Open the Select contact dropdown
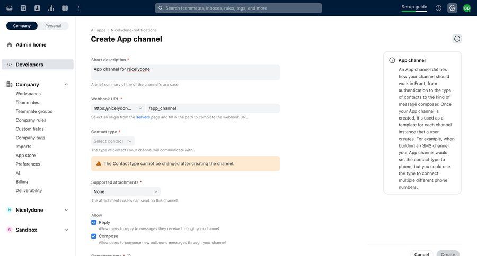Screen dimensions: 477x256 click(x=112, y=141)
